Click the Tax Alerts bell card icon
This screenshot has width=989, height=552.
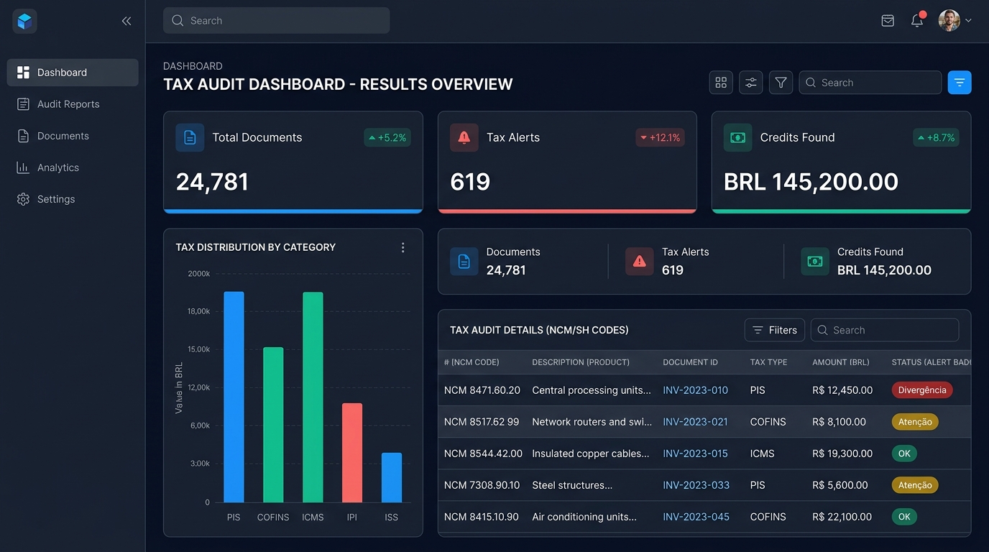pos(464,137)
